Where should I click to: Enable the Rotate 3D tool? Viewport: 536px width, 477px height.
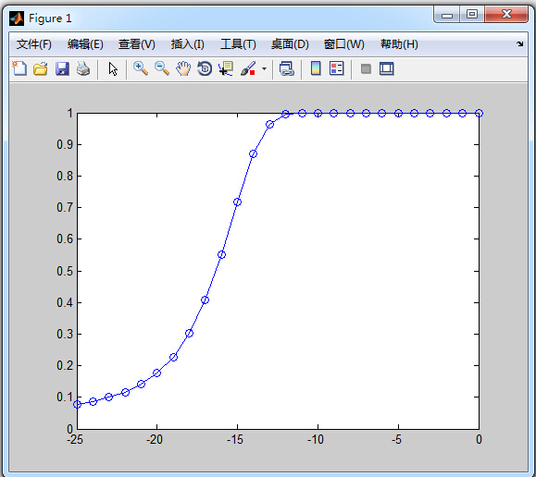[205, 68]
